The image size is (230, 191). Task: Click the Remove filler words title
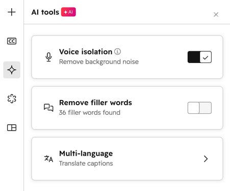point(95,103)
